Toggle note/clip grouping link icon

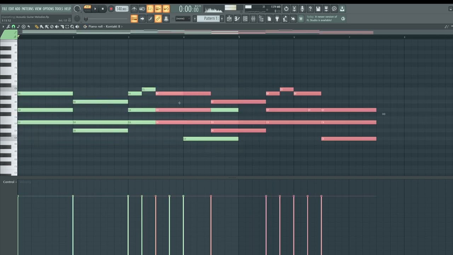[158, 18]
